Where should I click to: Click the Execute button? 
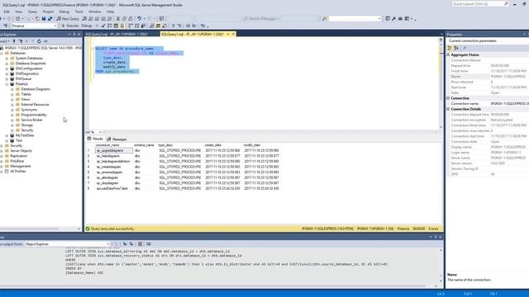tap(69, 26)
